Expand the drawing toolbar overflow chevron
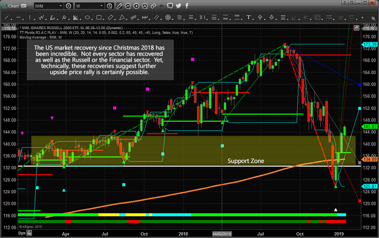The image size is (379, 238). 362,17
